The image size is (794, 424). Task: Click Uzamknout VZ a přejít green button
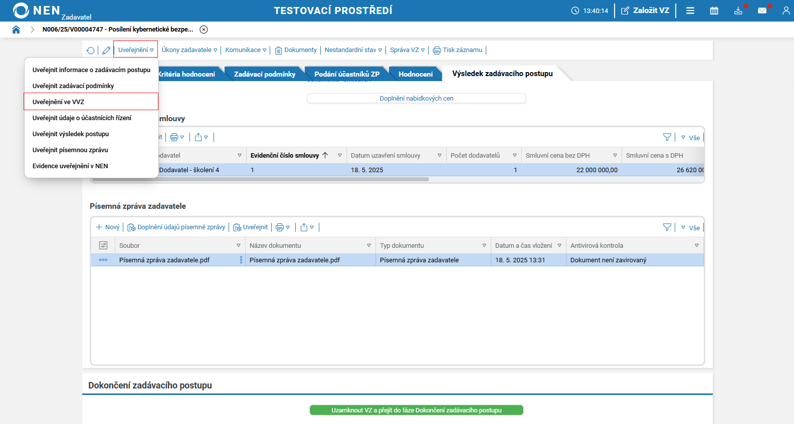coord(416,410)
